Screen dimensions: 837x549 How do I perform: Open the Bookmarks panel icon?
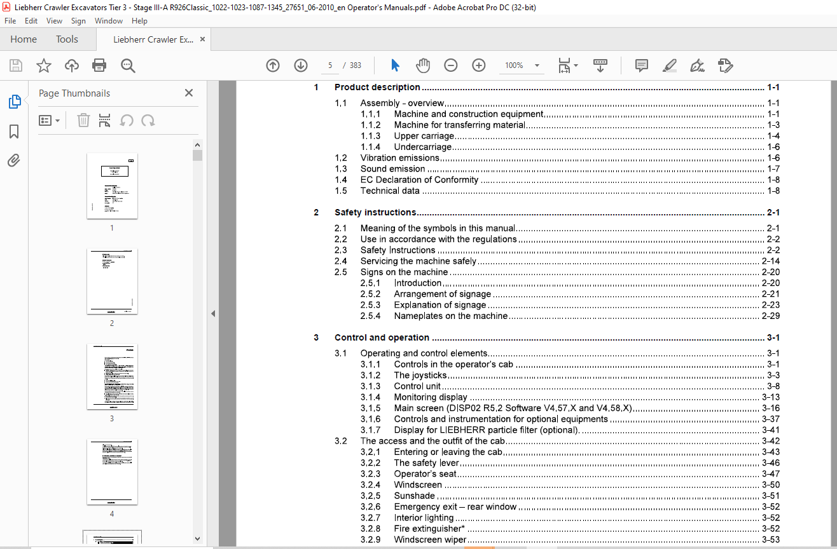pyautogui.click(x=14, y=132)
